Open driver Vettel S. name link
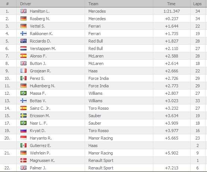The height and width of the screenshot is (172, 207). click(x=37, y=26)
